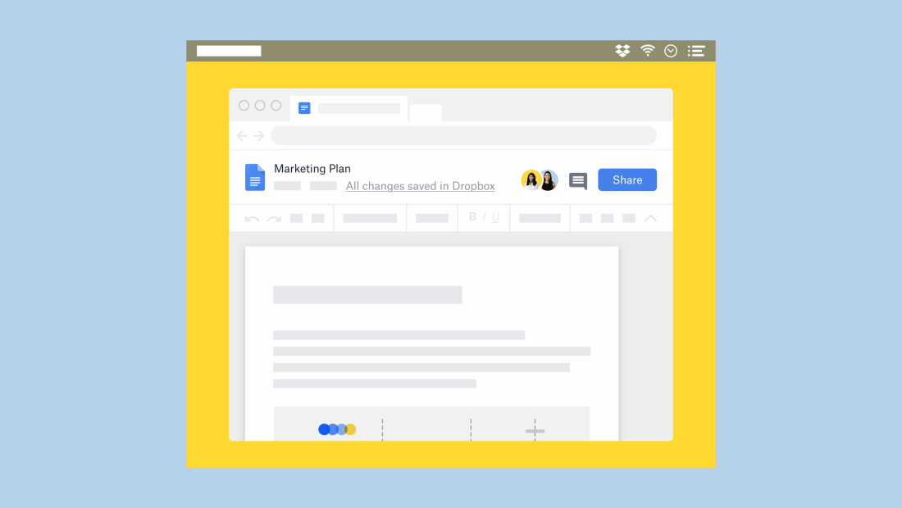The width and height of the screenshot is (902, 508).
Task: Click the browser address bar
Action: [463, 136]
